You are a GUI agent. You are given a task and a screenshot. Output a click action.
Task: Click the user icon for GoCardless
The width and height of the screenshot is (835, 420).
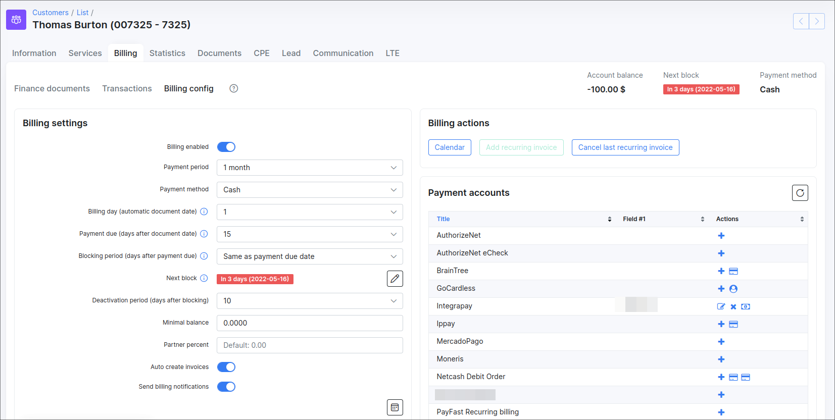coord(733,289)
